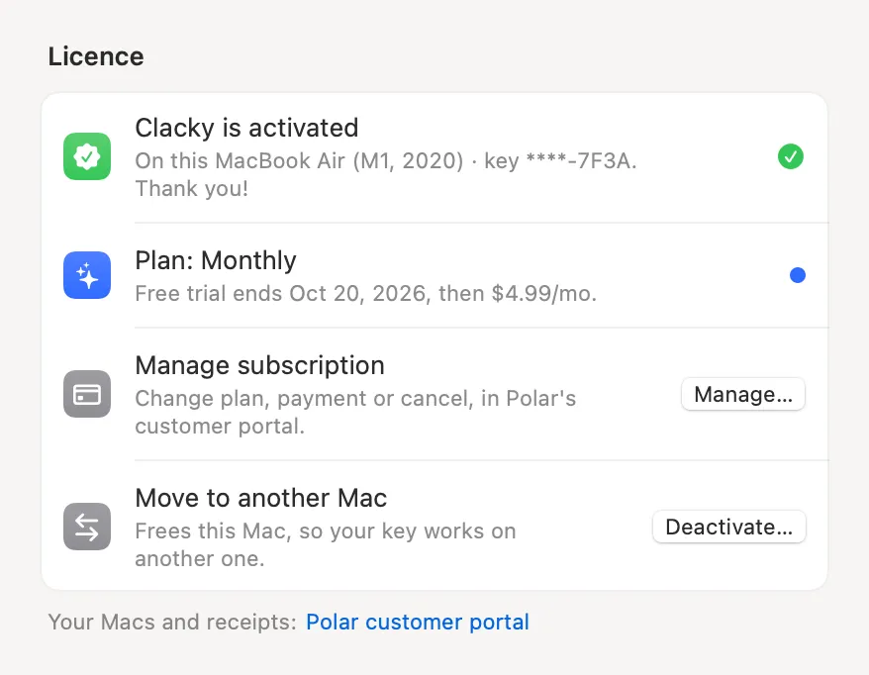Image resolution: width=869 pixels, height=675 pixels.
Task: Click the 'Frees this Mac' description text
Action: (326, 544)
